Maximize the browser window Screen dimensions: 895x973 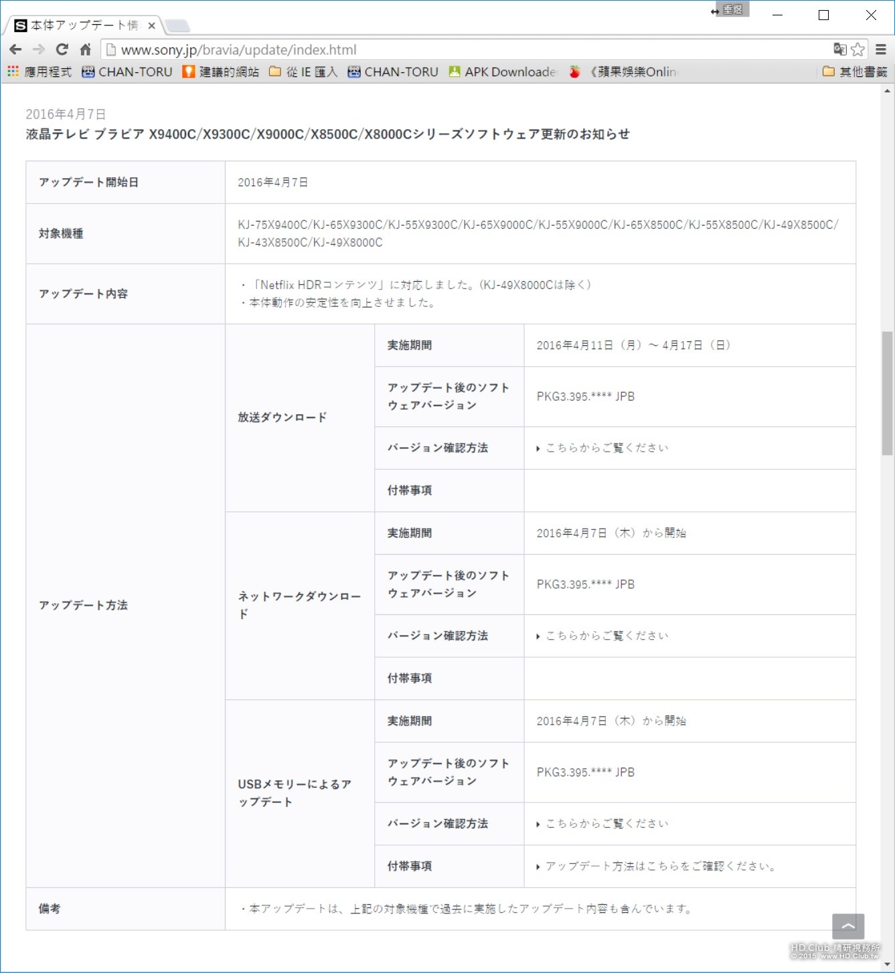(824, 15)
